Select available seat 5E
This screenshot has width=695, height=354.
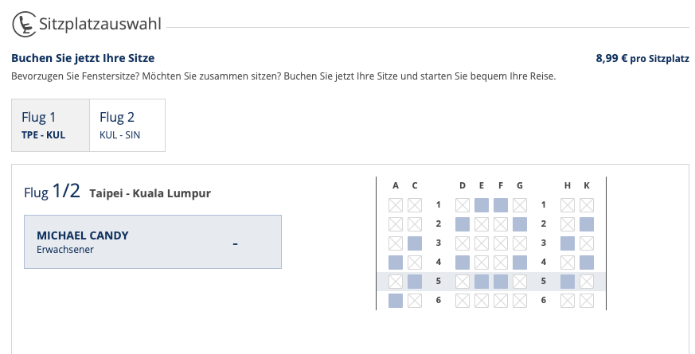click(x=482, y=282)
